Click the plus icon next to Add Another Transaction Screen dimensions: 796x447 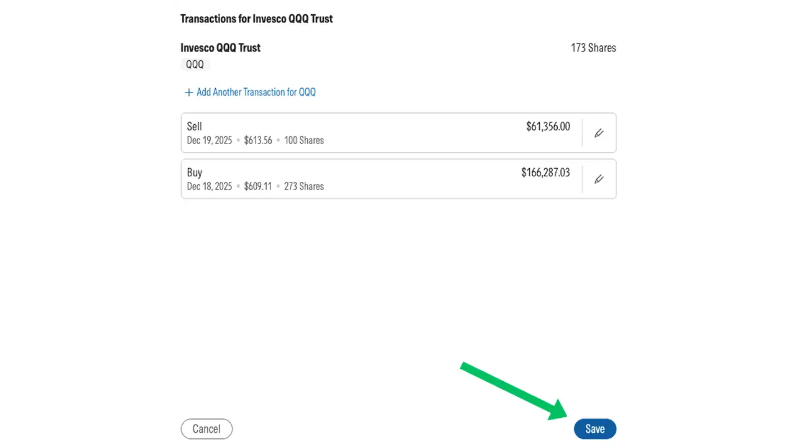[188, 92]
